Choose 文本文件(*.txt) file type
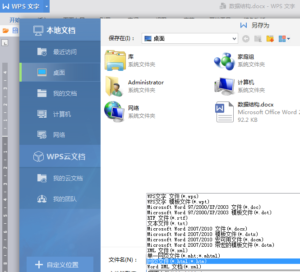Viewport: 300px width, 272px height. pos(223,223)
